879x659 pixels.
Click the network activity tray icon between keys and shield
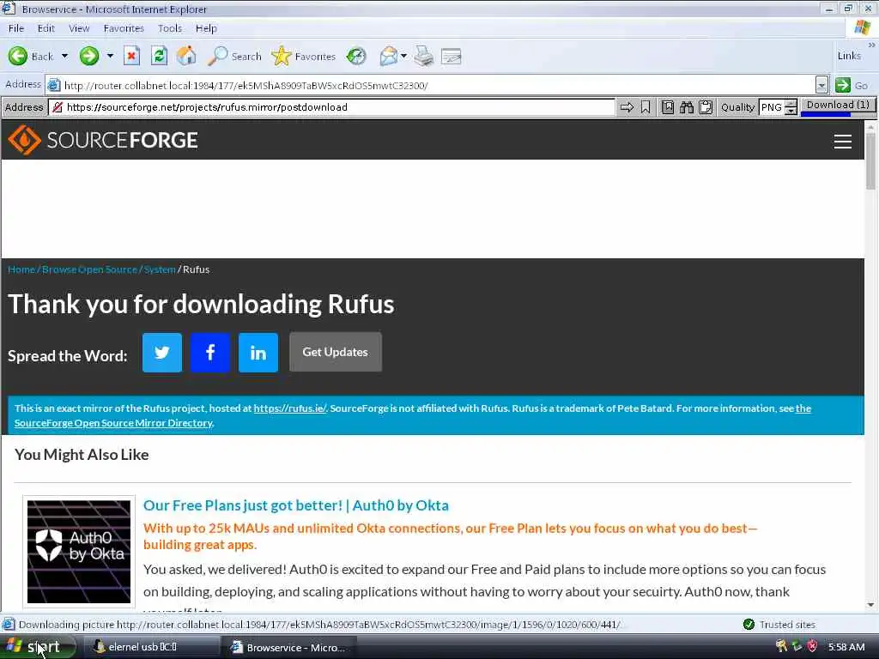click(x=797, y=647)
